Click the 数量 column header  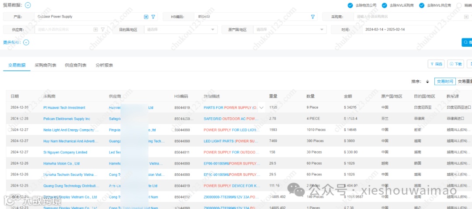click(x=311, y=96)
